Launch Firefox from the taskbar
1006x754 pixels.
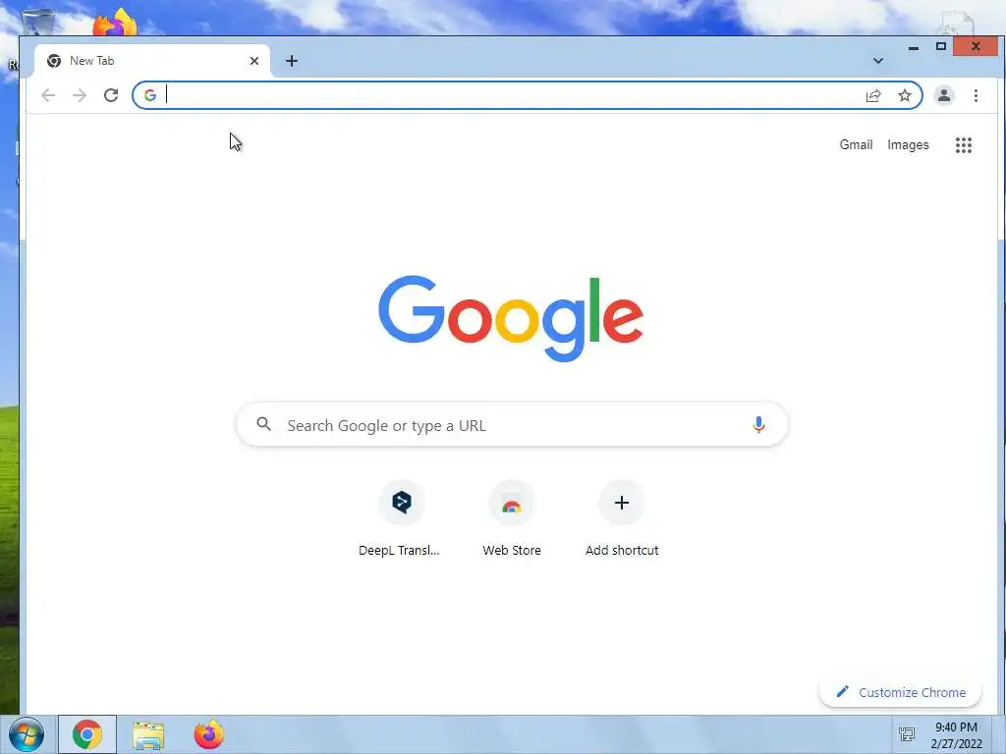(x=209, y=734)
